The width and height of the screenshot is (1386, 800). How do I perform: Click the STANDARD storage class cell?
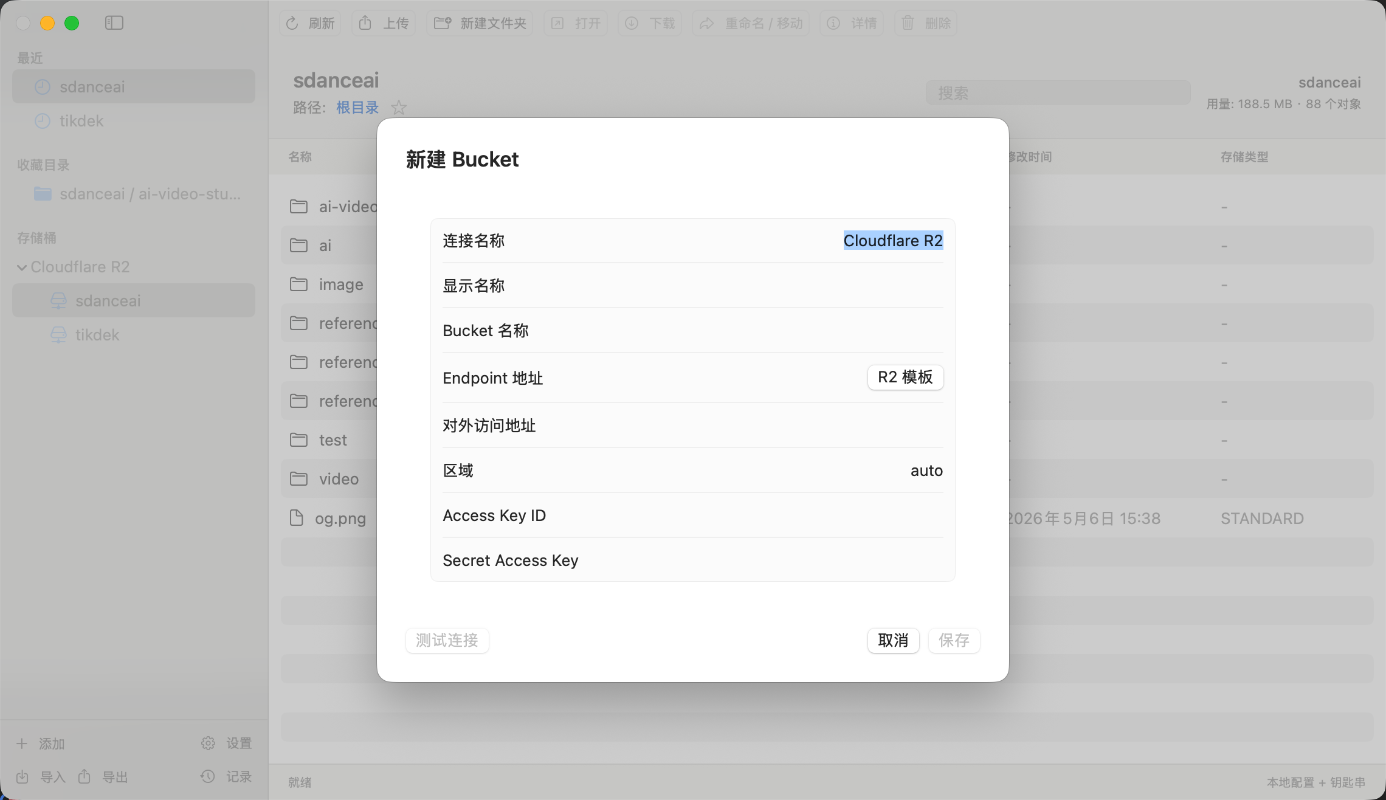(x=1262, y=519)
